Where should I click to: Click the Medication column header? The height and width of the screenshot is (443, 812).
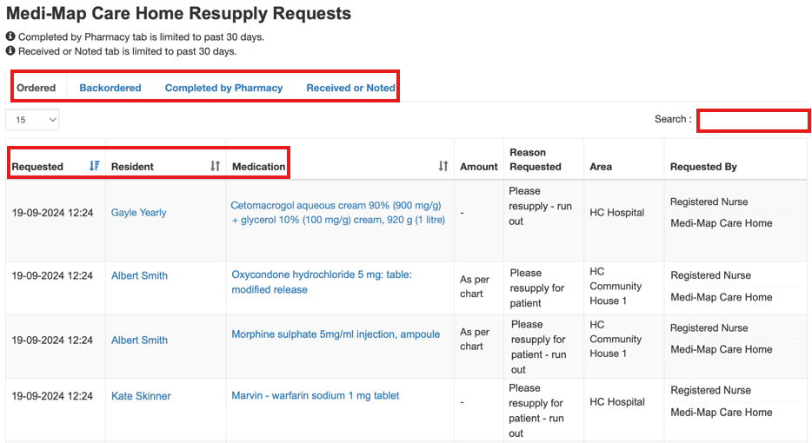[258, 167]
